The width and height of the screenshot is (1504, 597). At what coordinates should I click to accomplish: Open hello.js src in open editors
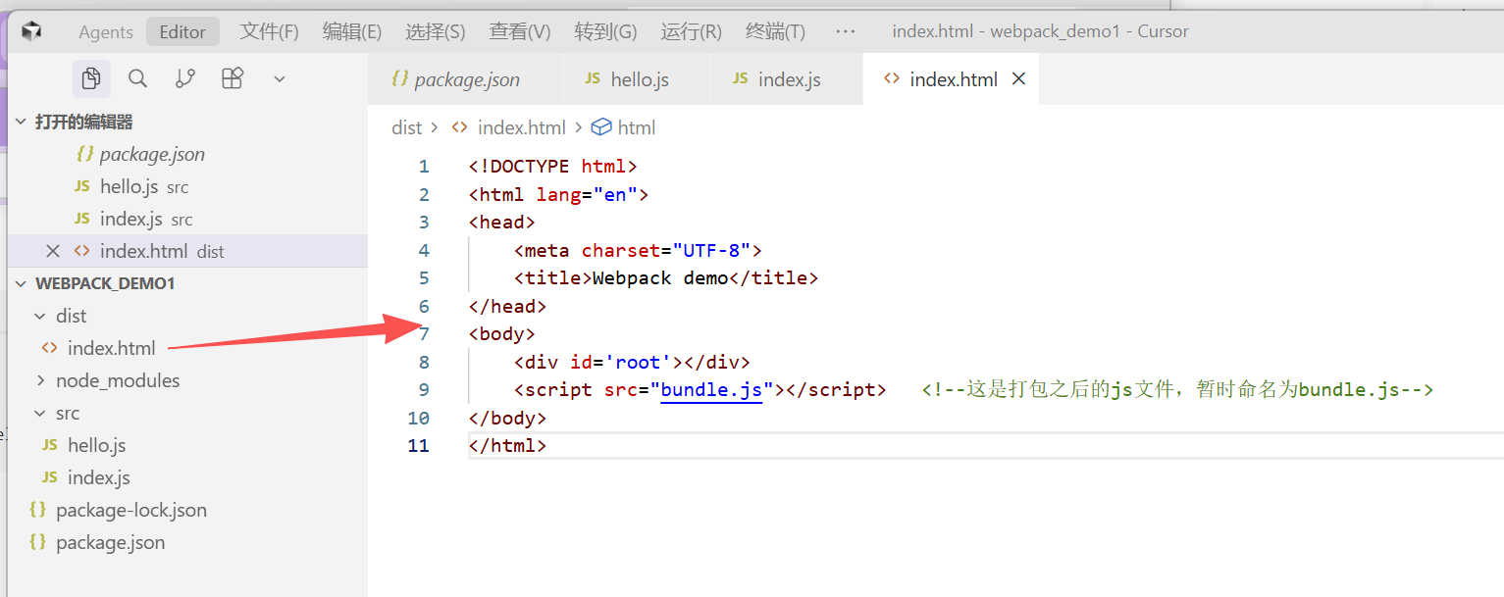187,186
